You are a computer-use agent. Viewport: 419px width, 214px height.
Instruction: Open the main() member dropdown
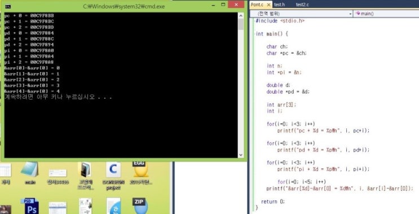386,14
